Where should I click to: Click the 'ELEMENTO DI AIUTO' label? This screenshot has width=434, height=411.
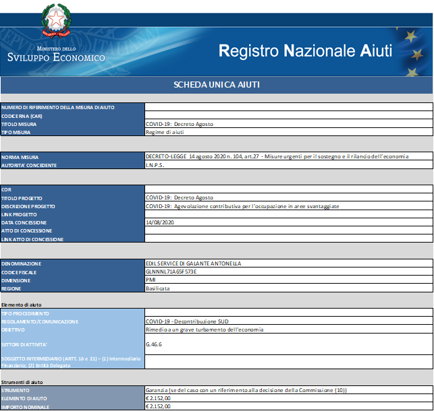[24, 399]
